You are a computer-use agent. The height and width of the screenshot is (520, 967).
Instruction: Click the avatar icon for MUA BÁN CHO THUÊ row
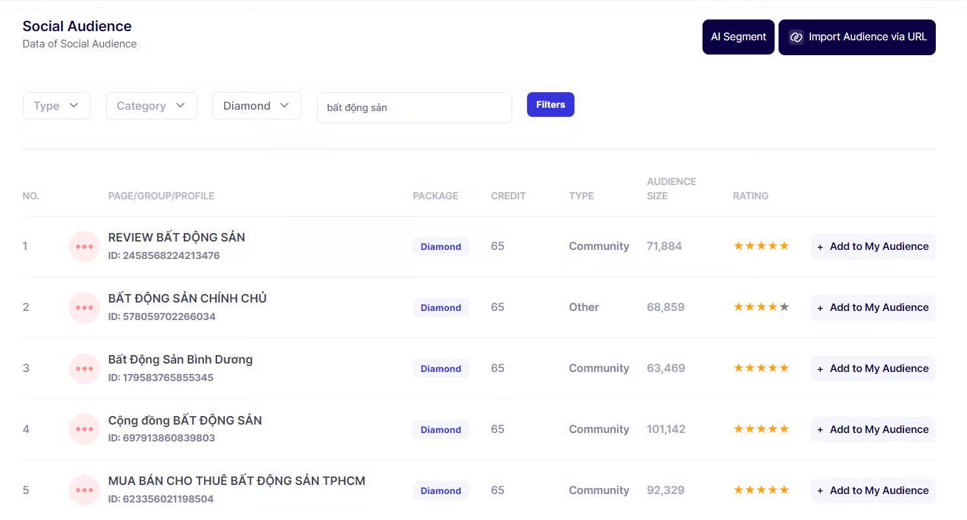point(84,490)
